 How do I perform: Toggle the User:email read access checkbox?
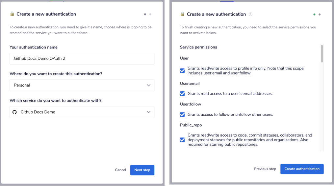point(182,94)
